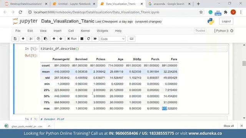Click the 75% row label
Viewport: 246px width, 138px height.
(47, 102)
